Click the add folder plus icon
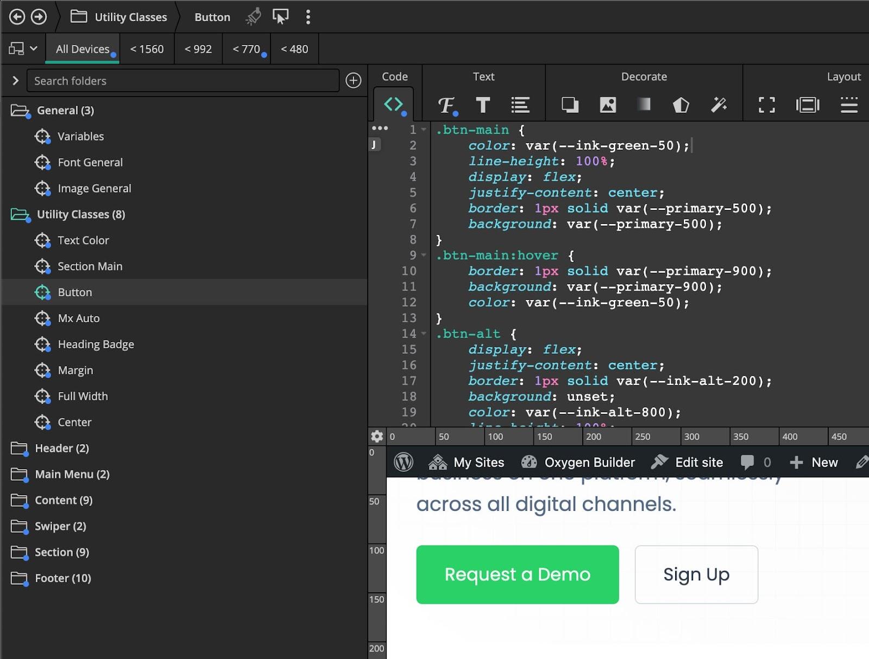Viewport: 869px width, 659px height. click(354, 81)
